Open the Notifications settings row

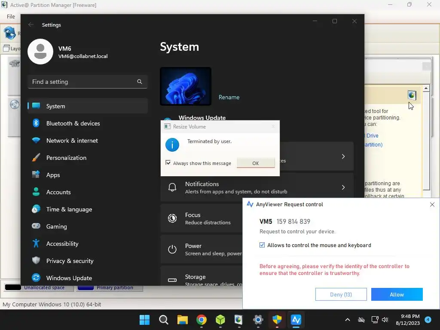tap(257, 187)
